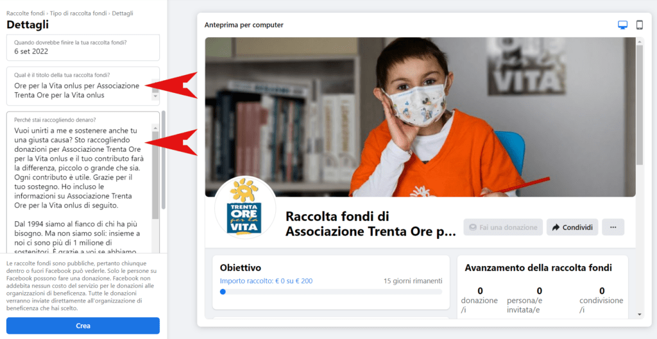
Task: Click the Obiettivo progress bar
Action: [331, 292]
